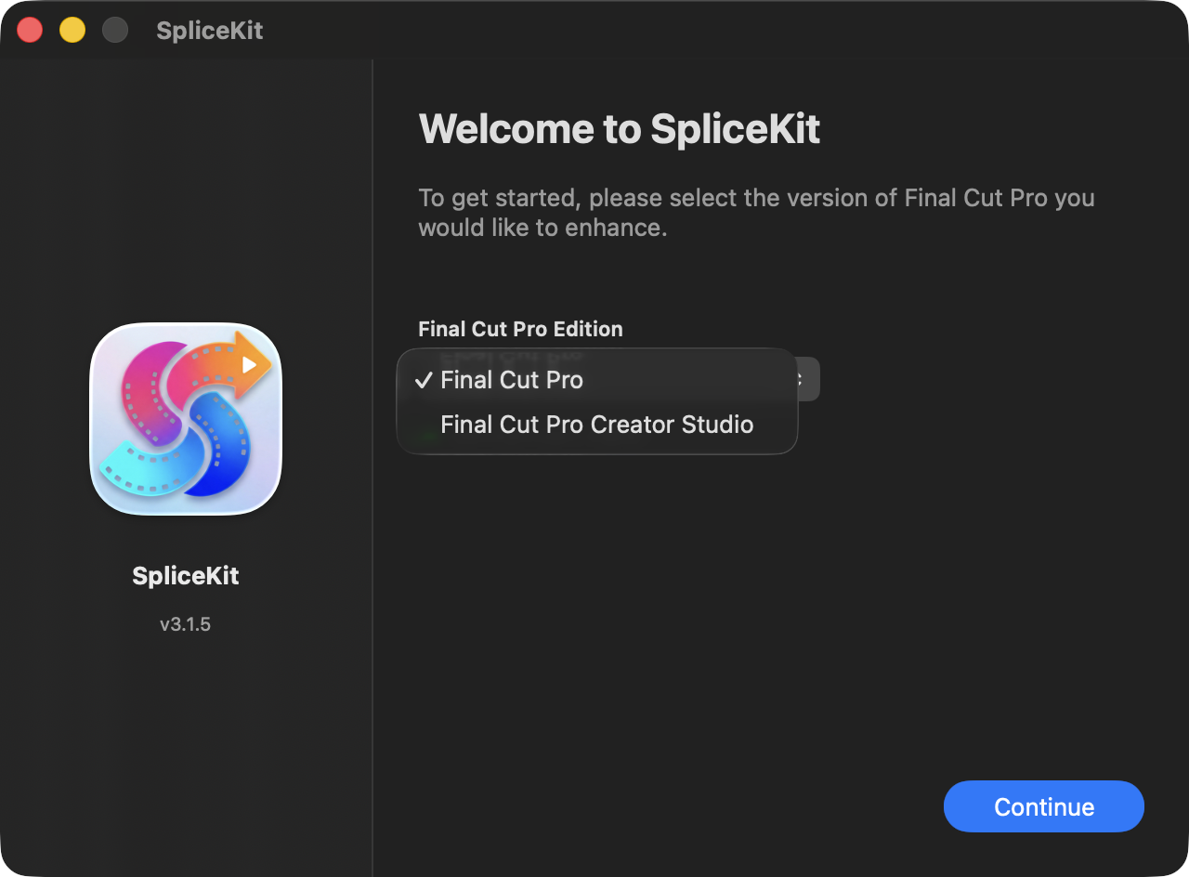The image size is (1189, 877).
Task: Click the orange play arrow on the logo
Action: [248, 363]
